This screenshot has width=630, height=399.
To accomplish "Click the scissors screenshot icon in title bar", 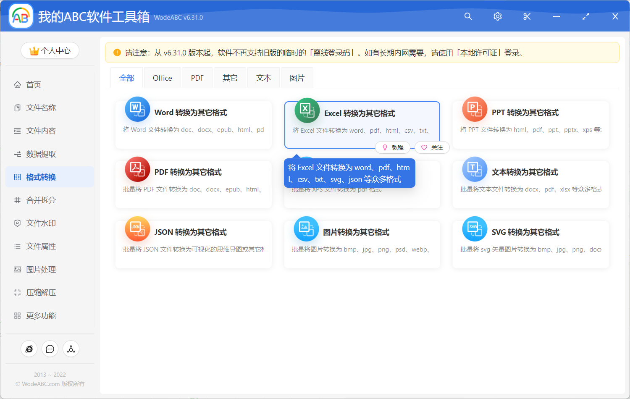I will tap(527, 16).
